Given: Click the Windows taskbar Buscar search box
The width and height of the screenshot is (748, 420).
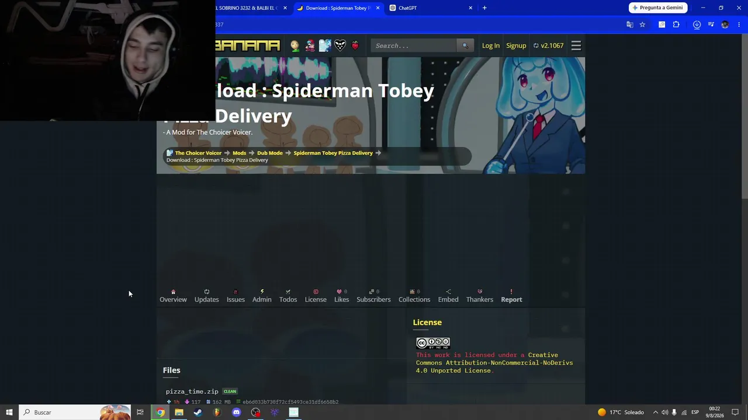Looking at the screenshot, I should [x=75, y=412].
